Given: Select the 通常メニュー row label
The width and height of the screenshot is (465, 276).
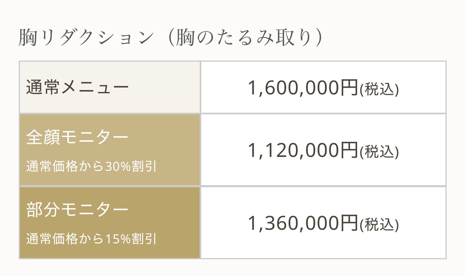Looking at the screenshot, I should (78, 88).
